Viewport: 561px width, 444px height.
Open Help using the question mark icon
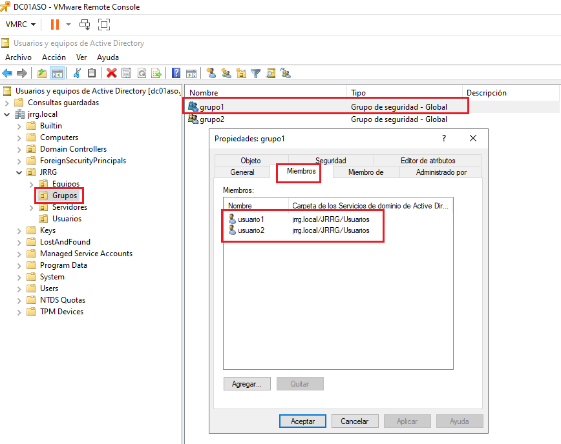point(176,73)
